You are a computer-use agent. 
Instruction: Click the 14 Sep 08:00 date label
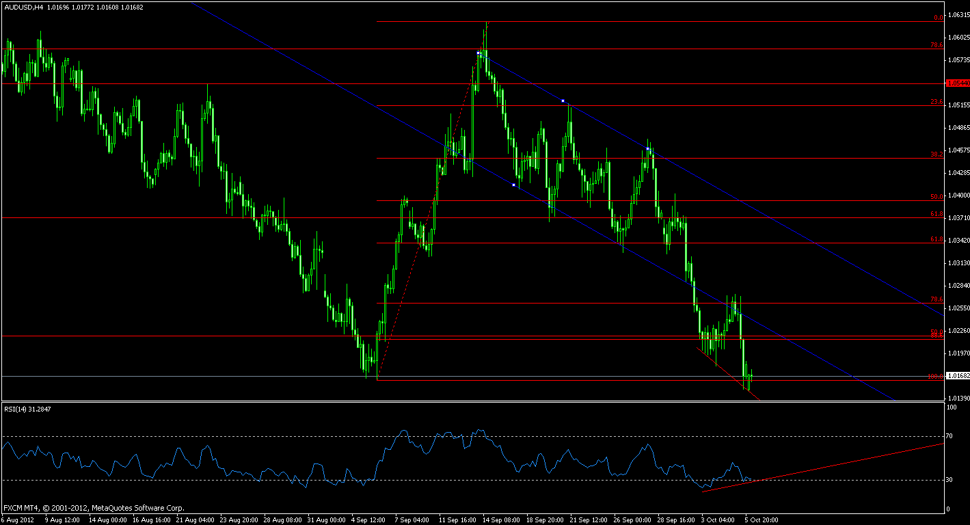(x=500, y=520)
